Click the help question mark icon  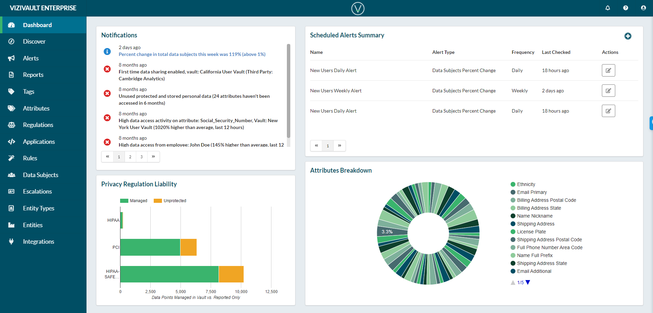[626, 8]
